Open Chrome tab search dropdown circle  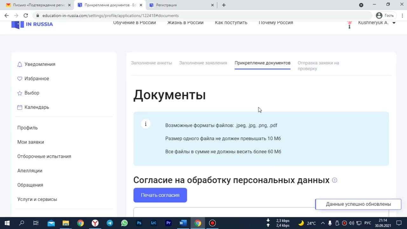pyautogui.click(x=361, y=5)
